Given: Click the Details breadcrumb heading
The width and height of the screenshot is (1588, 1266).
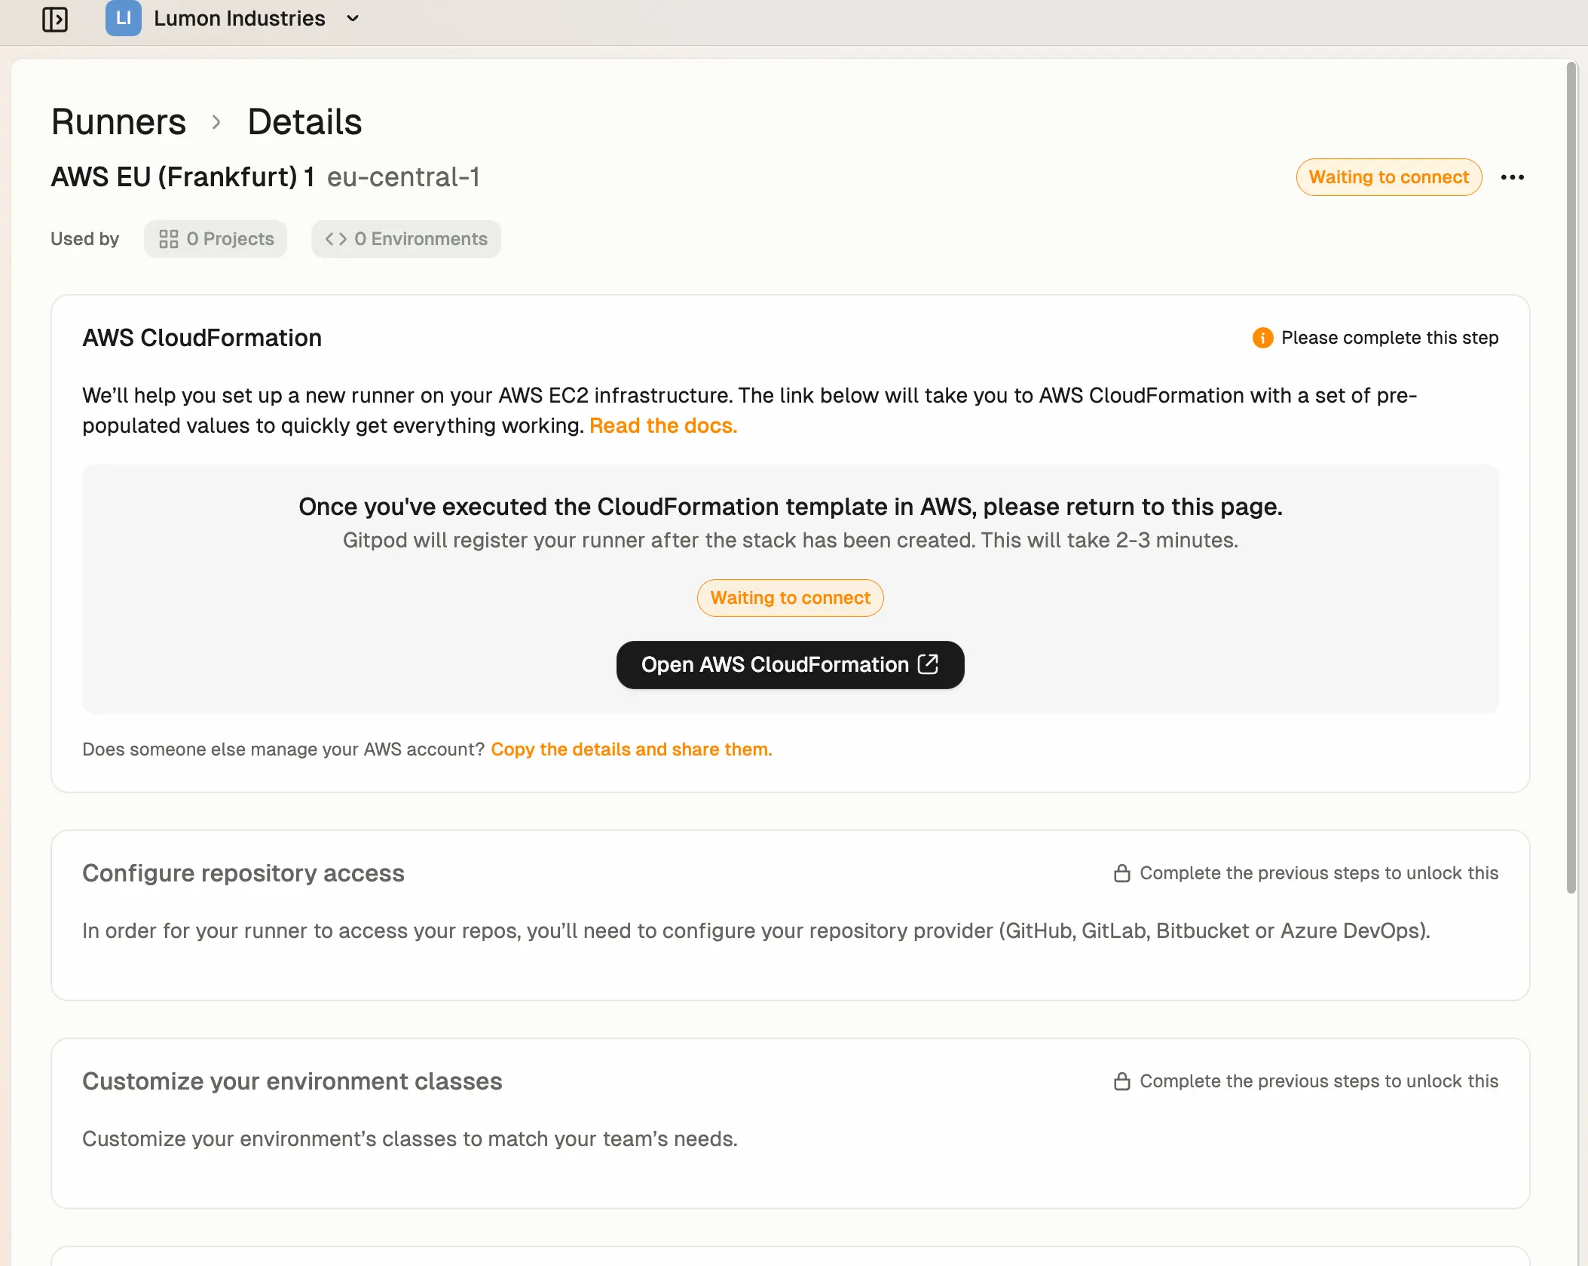Looking at the screenshot, I should coord(304,121).
